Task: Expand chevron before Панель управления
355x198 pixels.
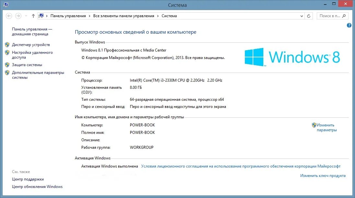Action: [47, 16]
